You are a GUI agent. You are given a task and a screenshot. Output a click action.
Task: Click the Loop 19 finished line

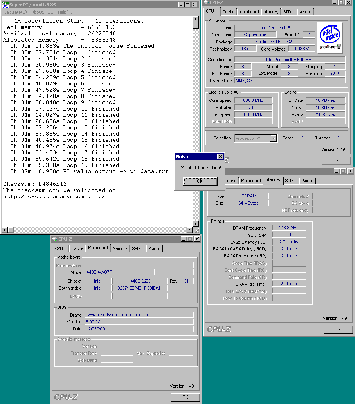65,165
